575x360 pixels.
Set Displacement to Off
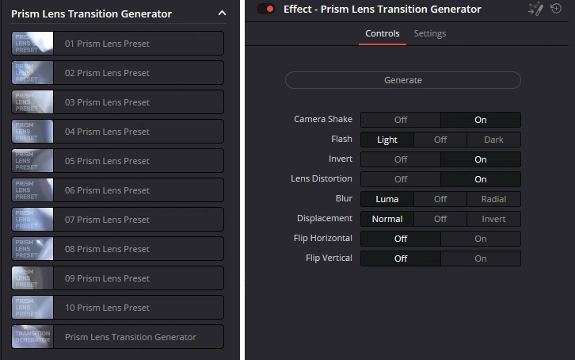(x=440, y=219)
